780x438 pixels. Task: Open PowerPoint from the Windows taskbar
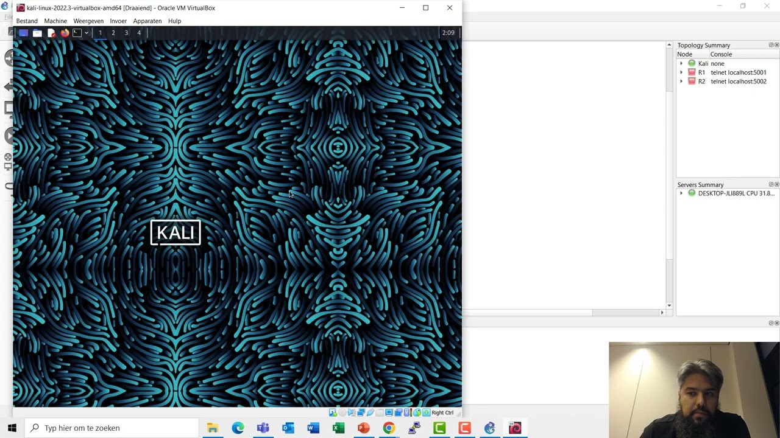363,428
